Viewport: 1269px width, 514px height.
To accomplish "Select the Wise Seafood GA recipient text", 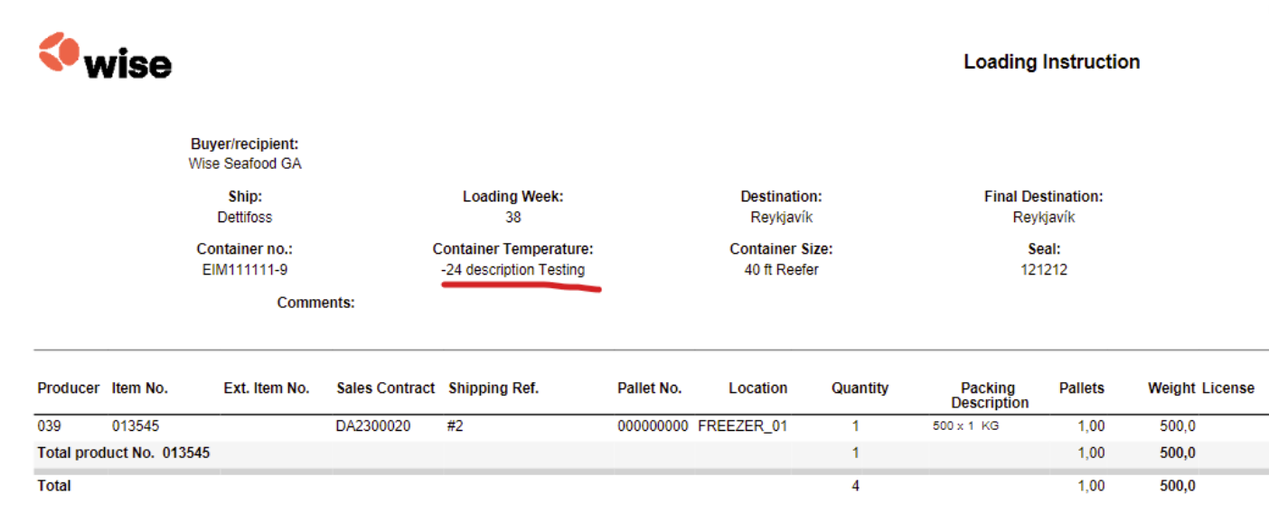I will pyautogui.click(x=245, y=164).
